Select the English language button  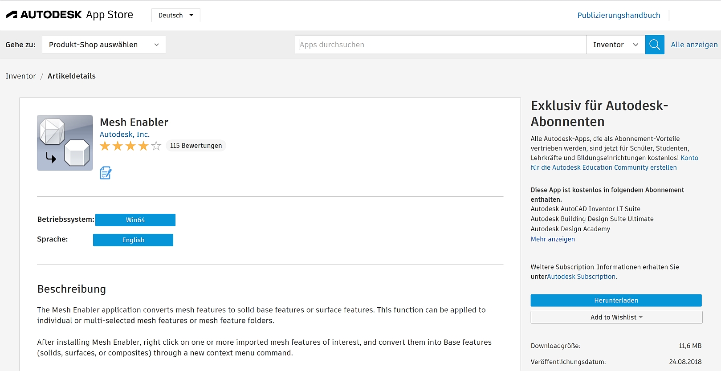click(133, 240)
